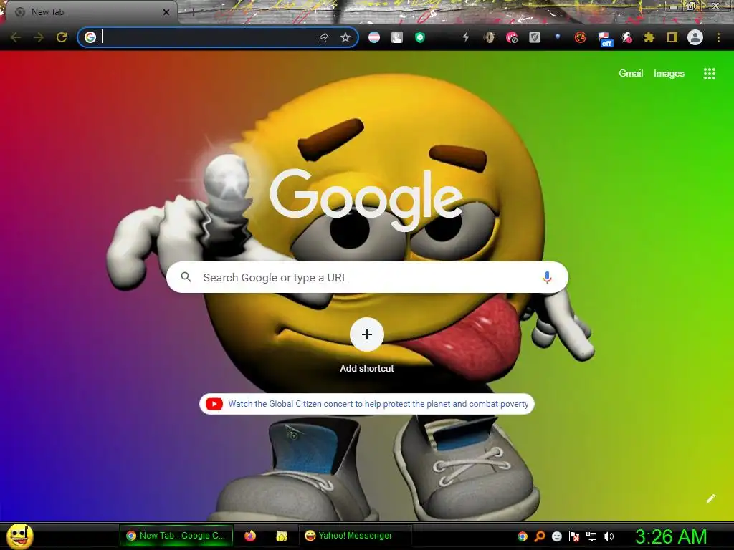Open the gray hand-pointer extension
The width and height of the screenshot is (734, 550).
tap(397, 37)
